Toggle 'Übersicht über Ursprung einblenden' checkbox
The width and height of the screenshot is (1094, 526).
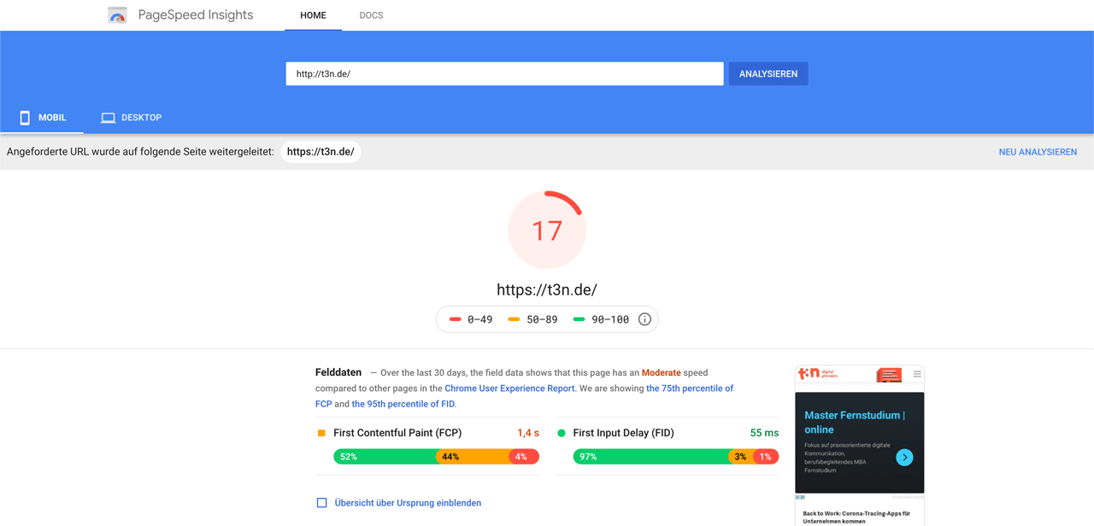click(322, 503)
